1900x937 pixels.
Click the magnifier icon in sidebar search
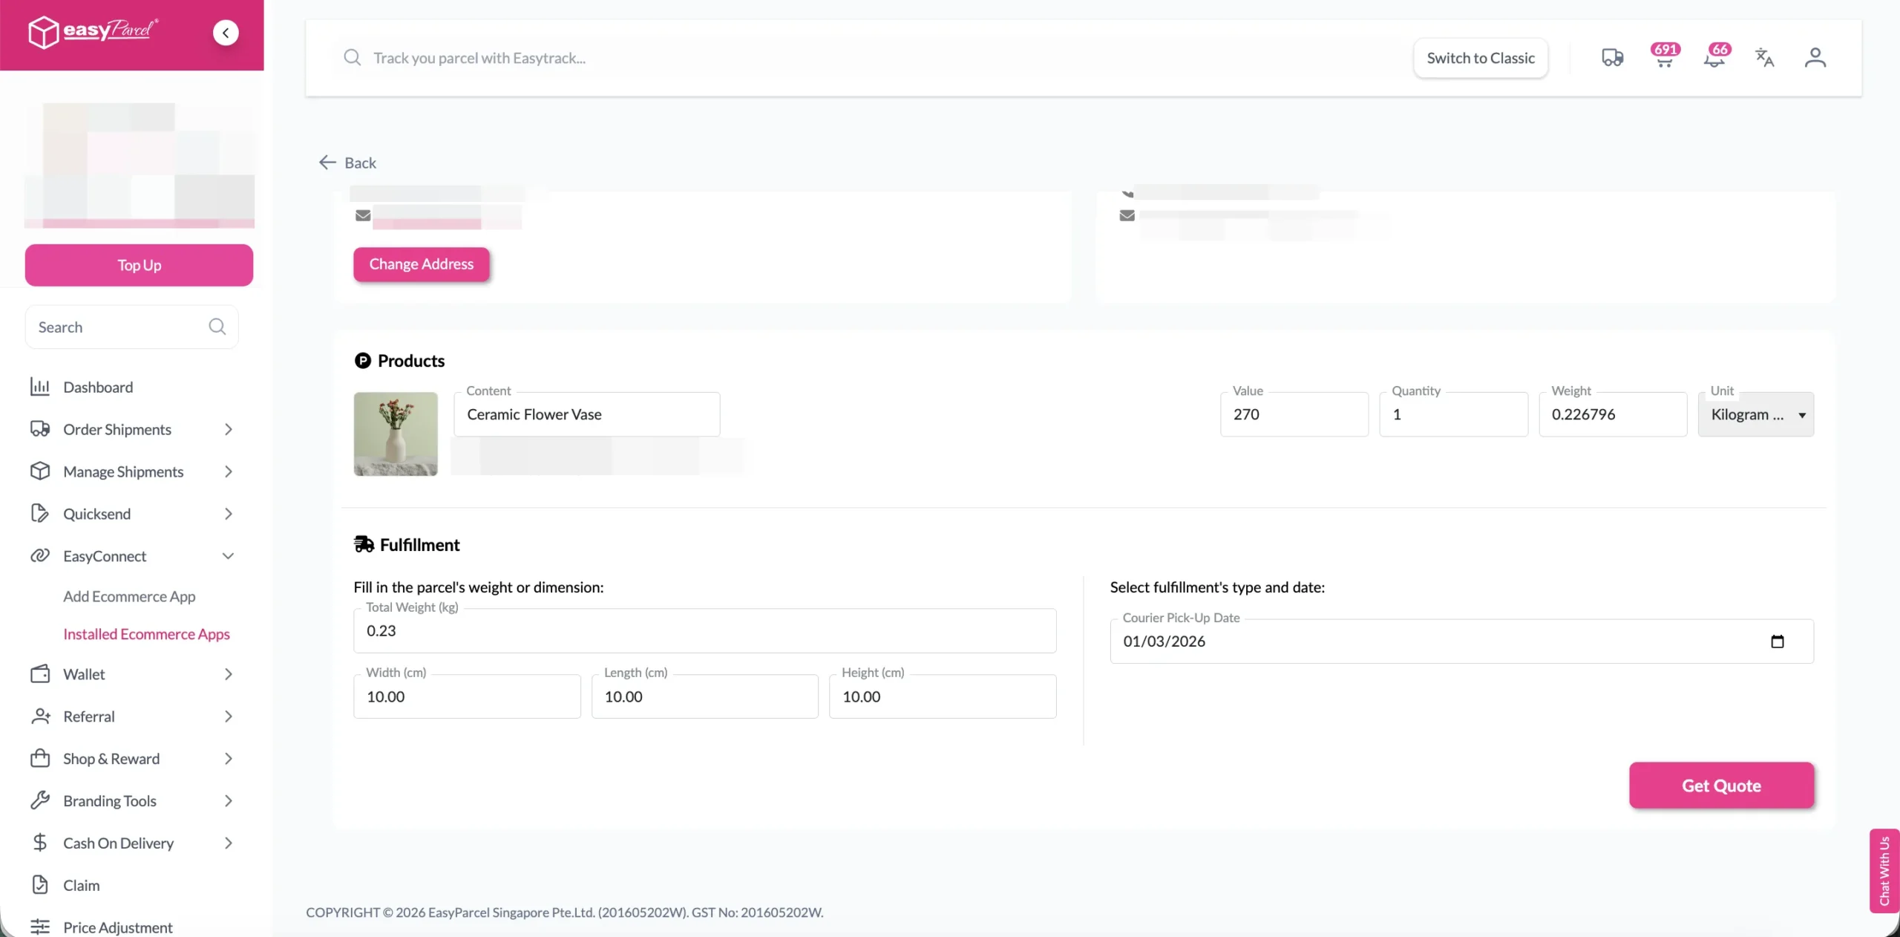coord(217,327)
